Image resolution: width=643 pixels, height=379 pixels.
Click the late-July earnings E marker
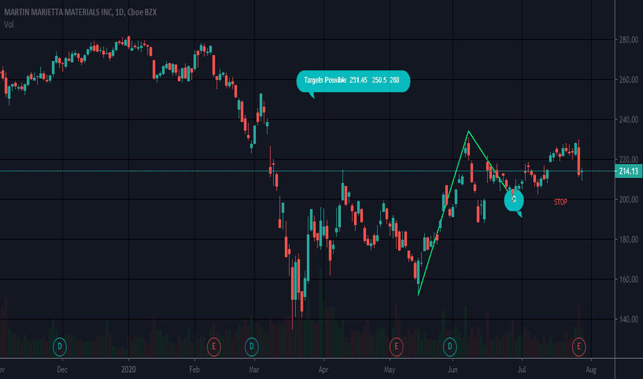pos(579,347)
